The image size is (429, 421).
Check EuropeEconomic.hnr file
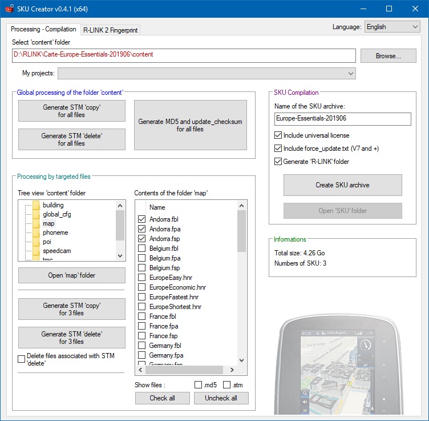pyautogui.click(x=141, y=287)
